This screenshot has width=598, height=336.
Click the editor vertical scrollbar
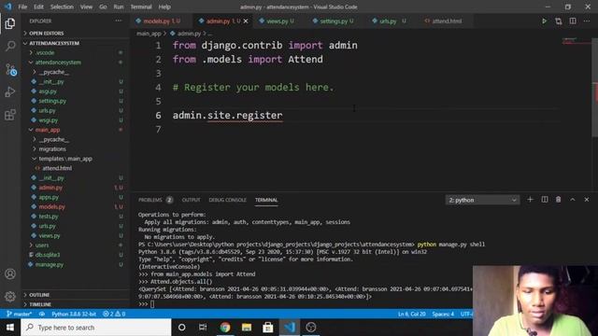pyautogui.click(x=594, y=88)
